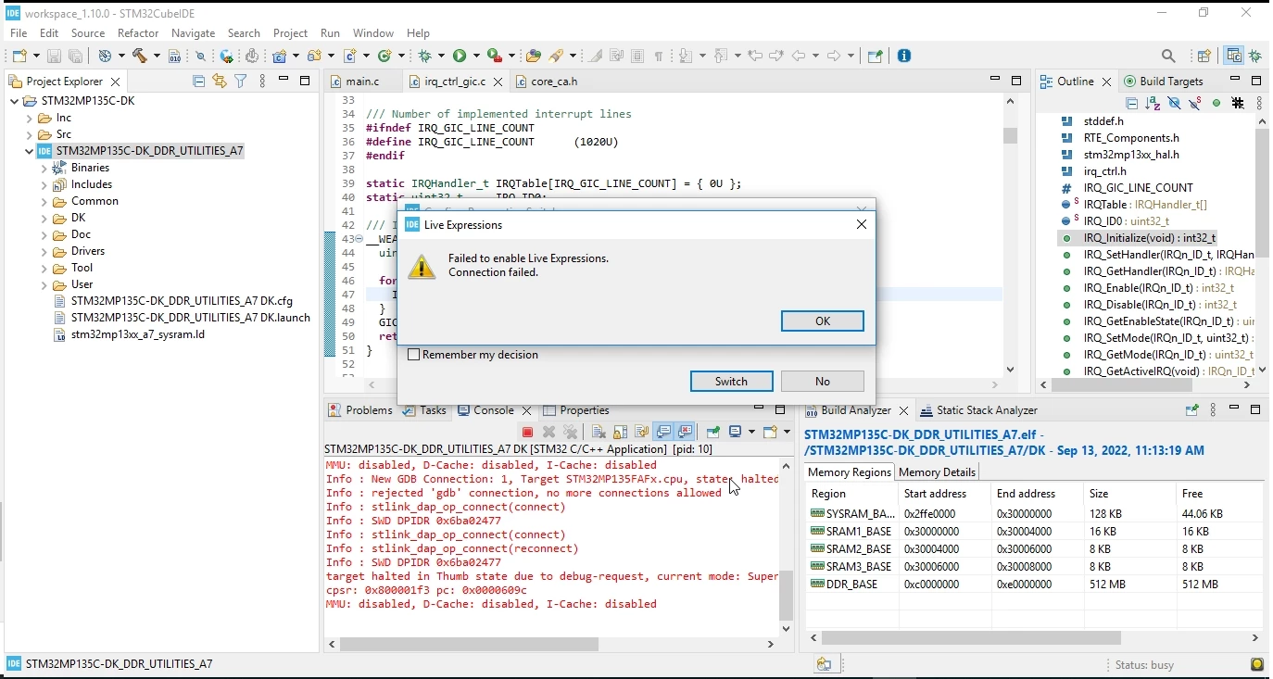Screen dimensions: 1273x679
Task: Click the Save icon in main toolbar
Action: (x=54, y=57)
